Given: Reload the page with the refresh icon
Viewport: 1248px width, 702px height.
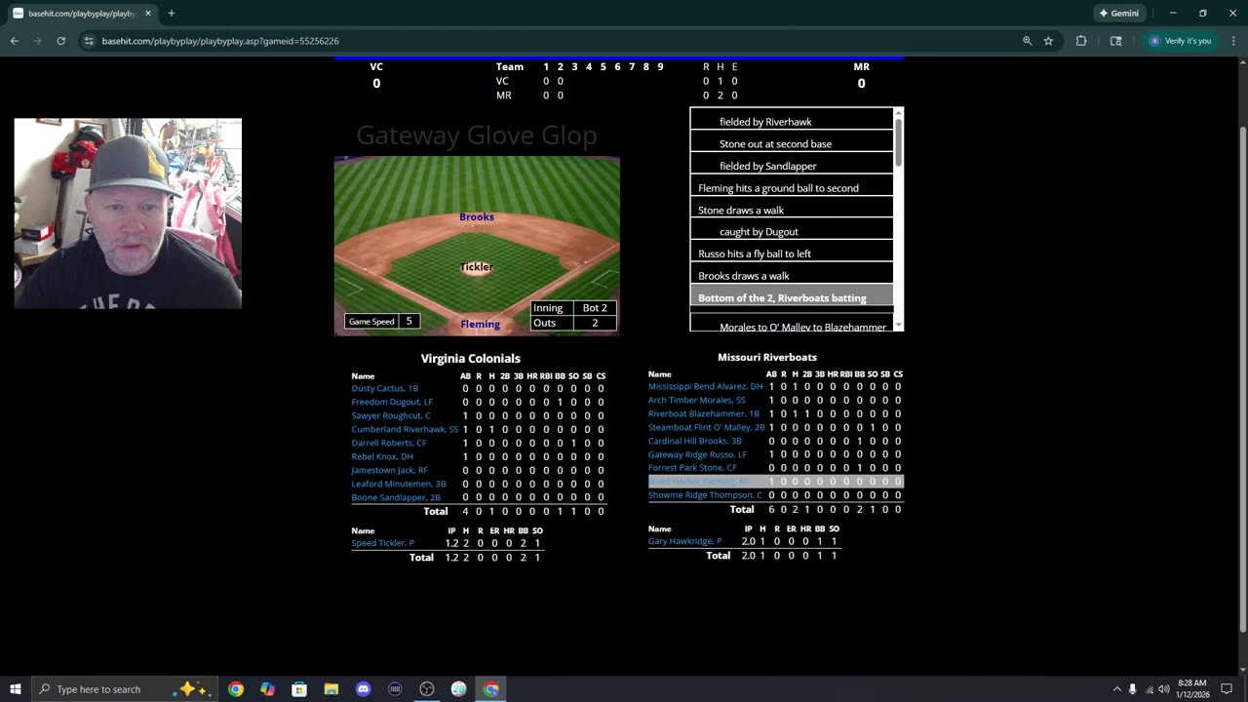Looking at the screenshot, I should point(60,41).
